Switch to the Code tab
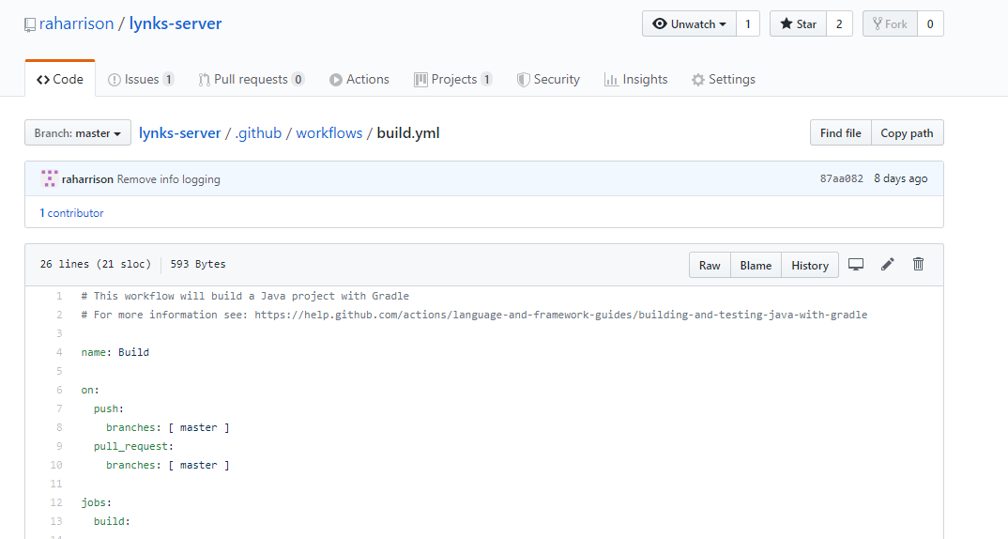Screen dimensions: 1008x539 point(60,79)
